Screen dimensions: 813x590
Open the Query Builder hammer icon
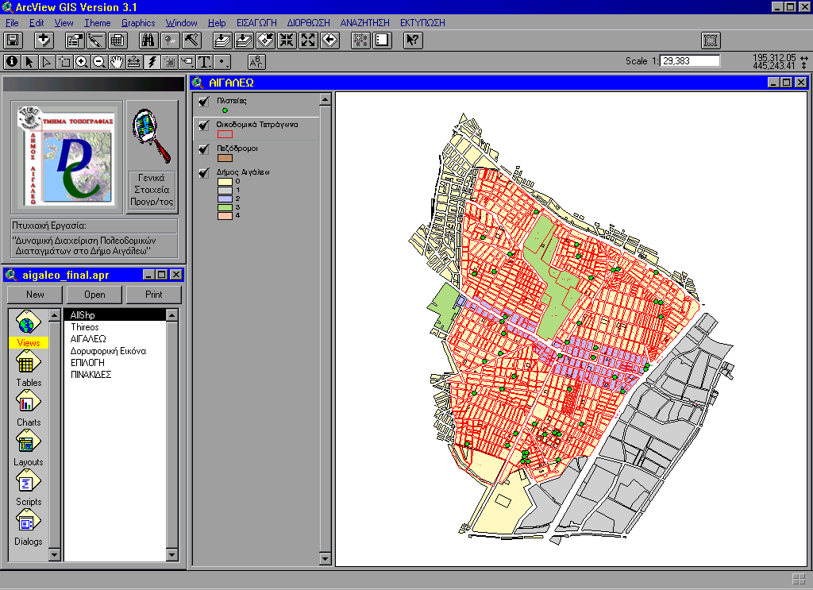click(191, 40)
